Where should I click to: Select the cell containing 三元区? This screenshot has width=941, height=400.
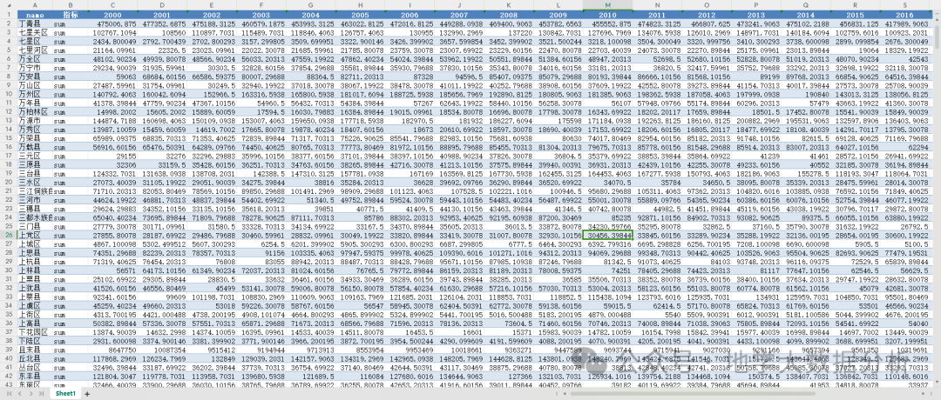[35, 157]
